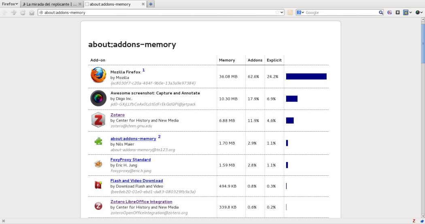Open the Flash and Video Download link

[137, 181]
